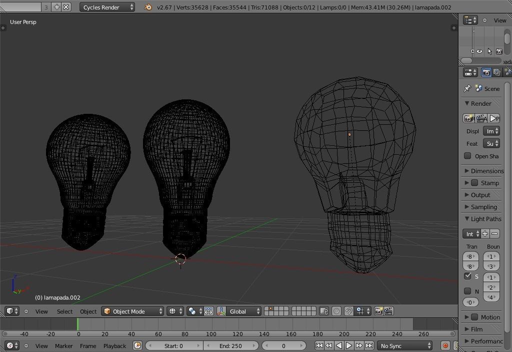
Task: Open snap element type selector
Action: 363,311
